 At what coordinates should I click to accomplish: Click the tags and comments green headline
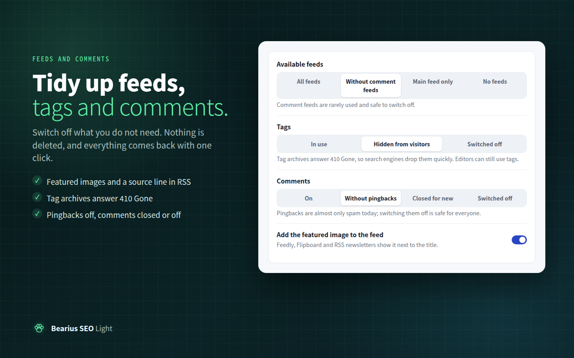[x=130, y=107]
